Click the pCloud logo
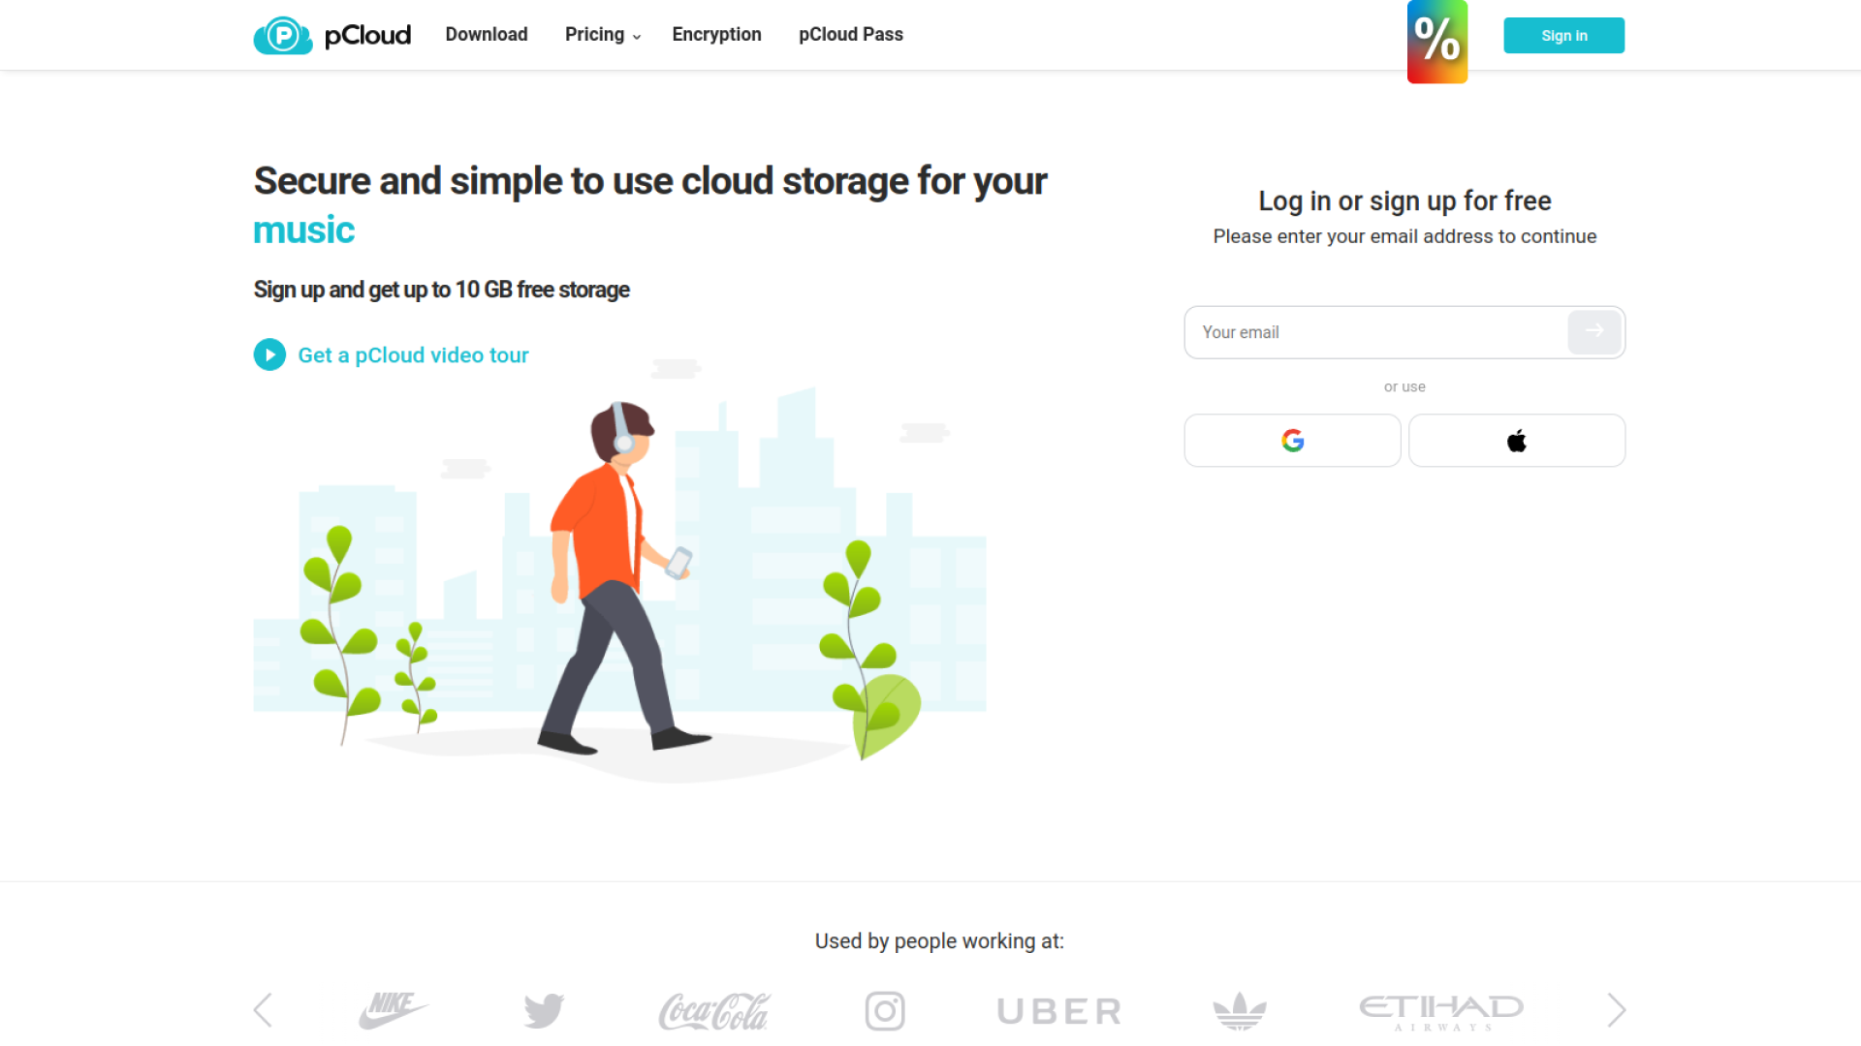This screenshot has width=1861, height=1046. point(331,35)
